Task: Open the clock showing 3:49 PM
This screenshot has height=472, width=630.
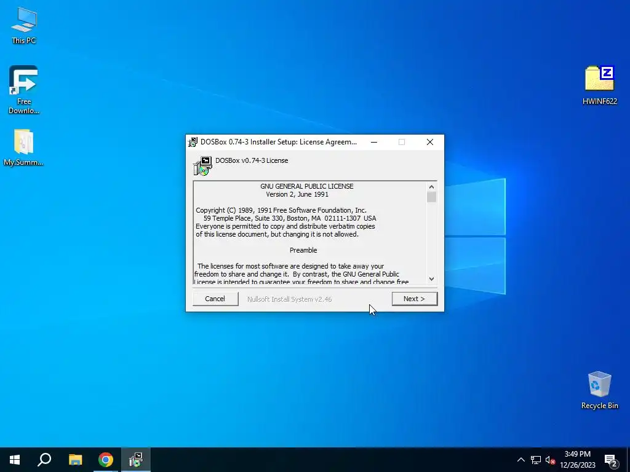Action: (x=577, y=460)
